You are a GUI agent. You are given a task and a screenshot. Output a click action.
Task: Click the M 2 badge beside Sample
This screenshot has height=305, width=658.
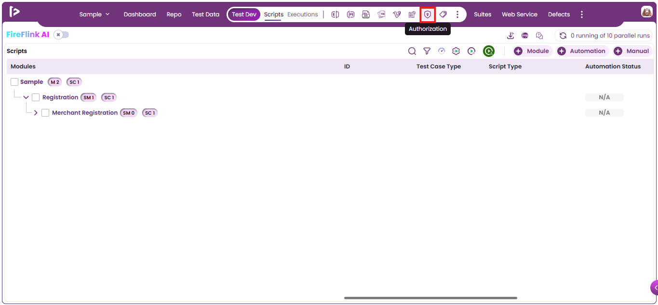click(55, 82)
